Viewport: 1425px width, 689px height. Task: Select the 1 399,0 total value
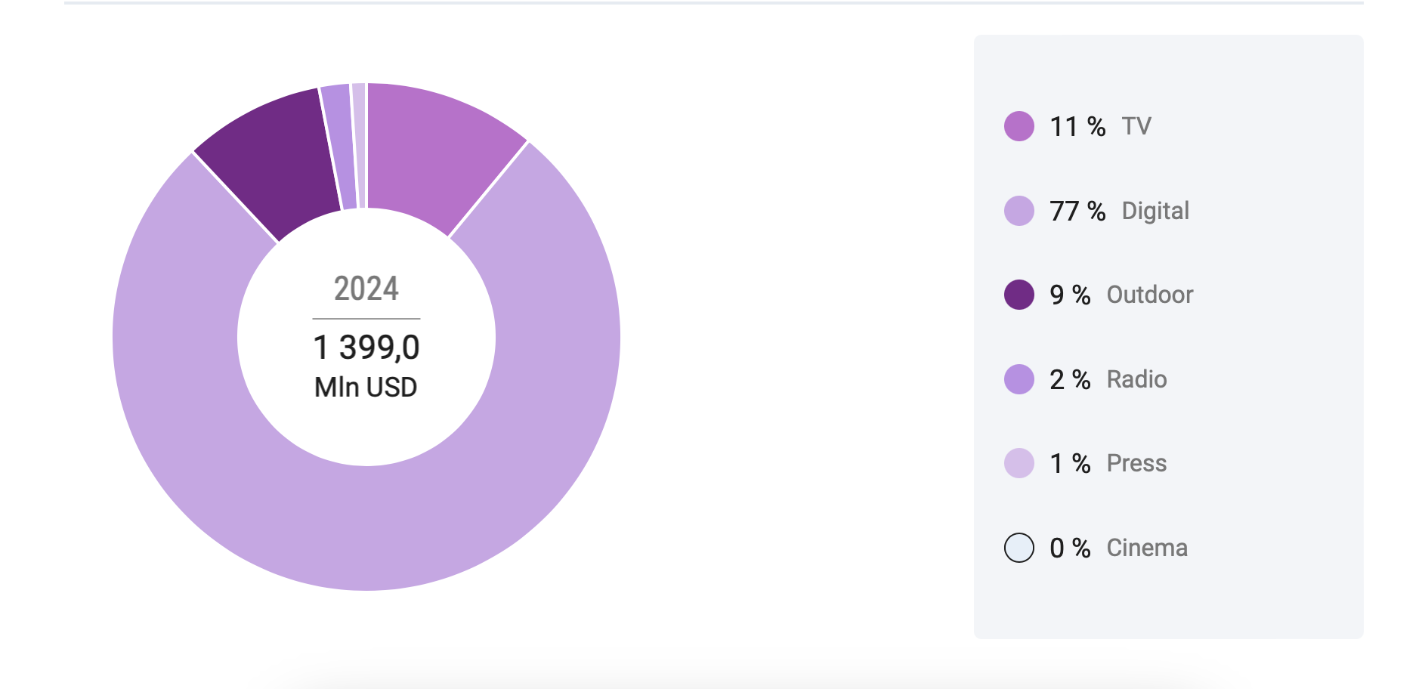tap(366, 348)
